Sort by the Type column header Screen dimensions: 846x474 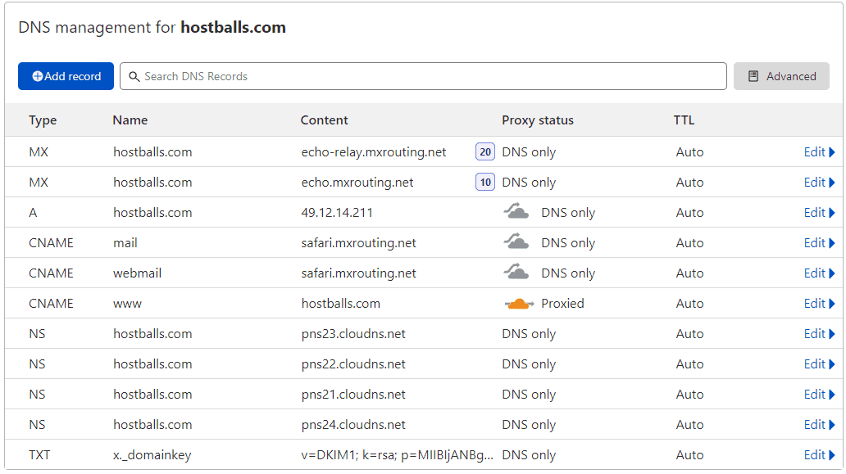point(43,120)
